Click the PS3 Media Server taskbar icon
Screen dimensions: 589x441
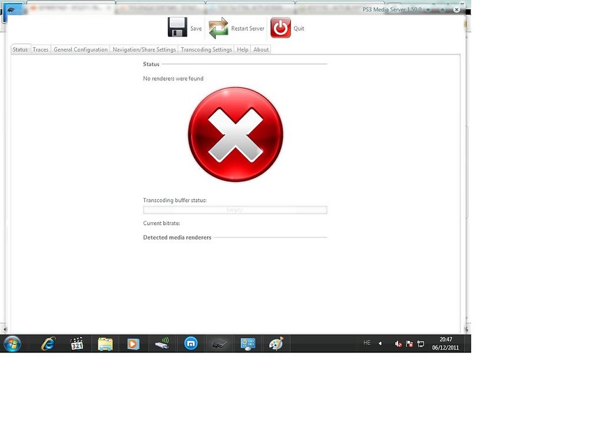pos(219,343)
